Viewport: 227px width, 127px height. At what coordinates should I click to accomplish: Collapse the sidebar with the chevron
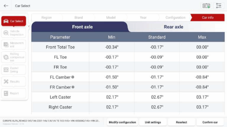point(29,26)
